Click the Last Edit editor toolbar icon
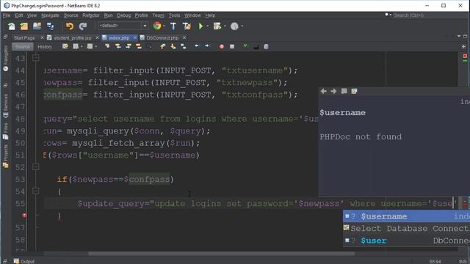 [65, 46]
